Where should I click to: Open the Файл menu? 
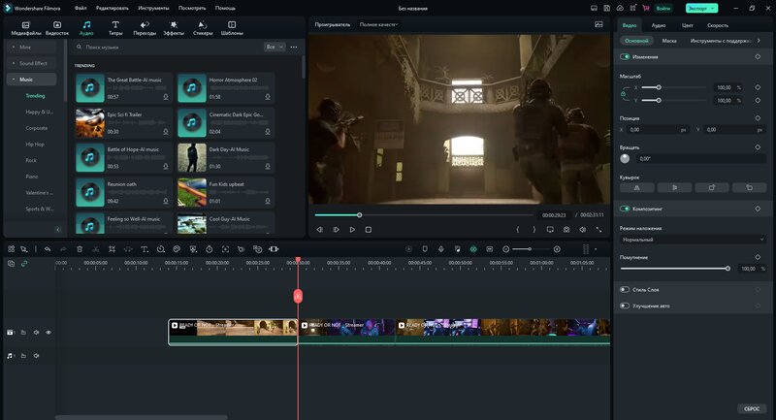pyautogui.click(x=81, y=8)
